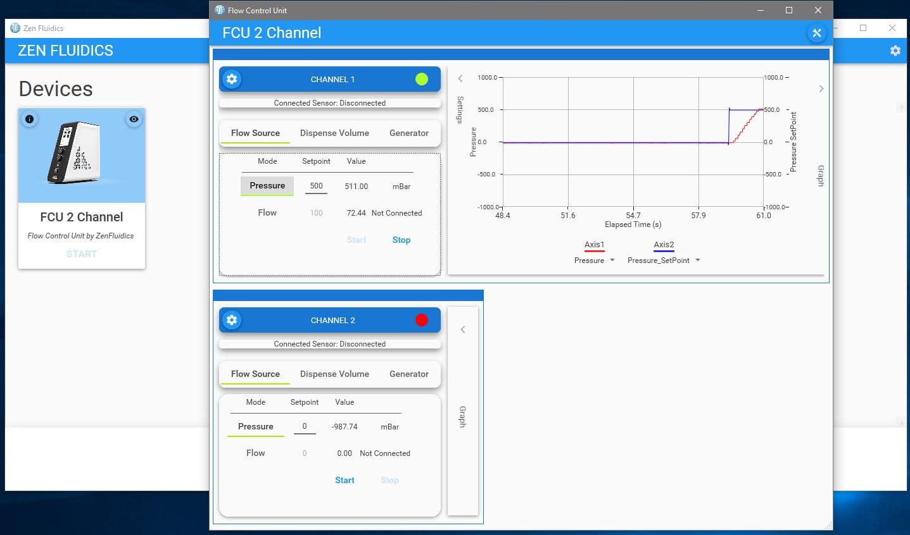Image resolution: width=910 pixels, height=535 pixels.
Task: Expand Channel 2 graph panel chevron
Action: (x=463, y=329)
